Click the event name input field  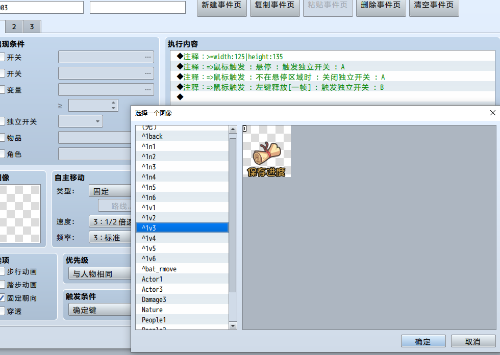click(x=41, y=7)
